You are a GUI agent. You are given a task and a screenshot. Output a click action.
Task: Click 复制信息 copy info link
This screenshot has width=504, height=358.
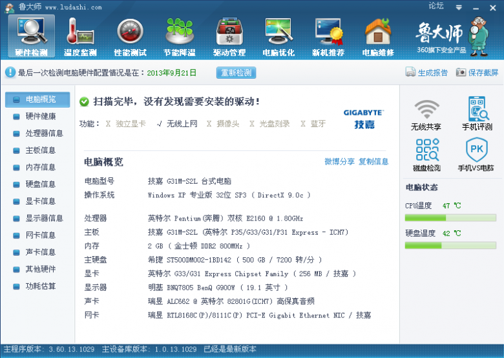(373, 162)
